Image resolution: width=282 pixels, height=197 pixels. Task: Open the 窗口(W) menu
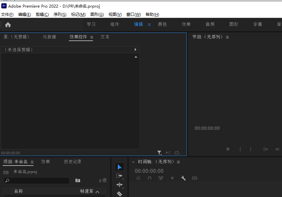(x=133, y=15)
